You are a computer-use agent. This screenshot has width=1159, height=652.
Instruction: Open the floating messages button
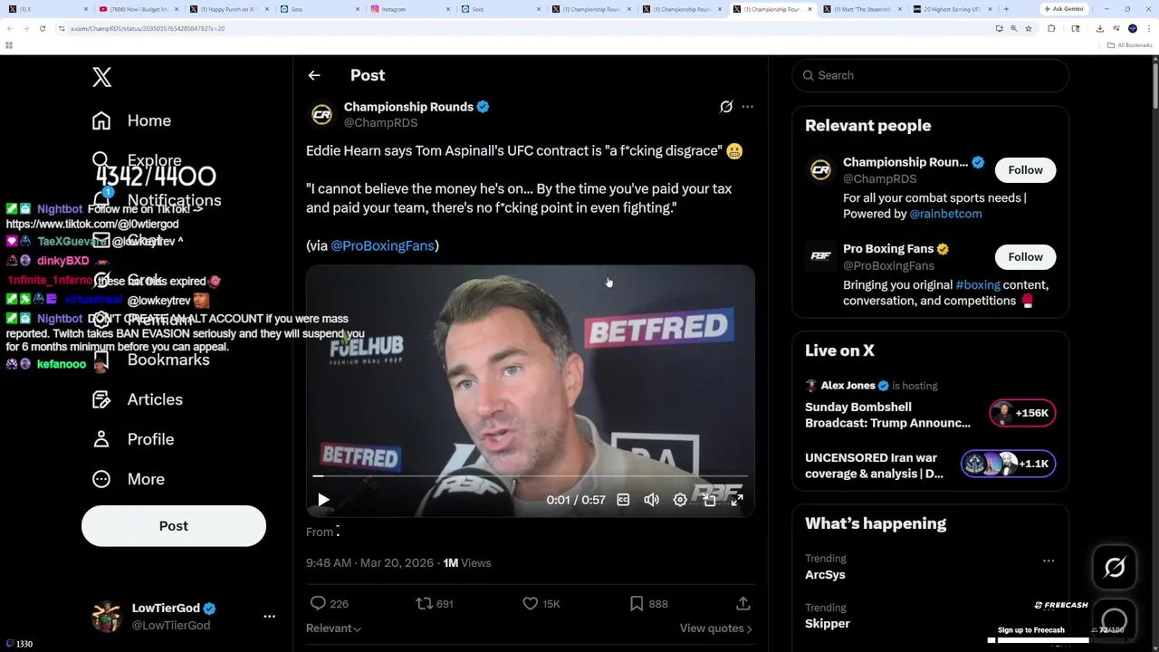1115,621
